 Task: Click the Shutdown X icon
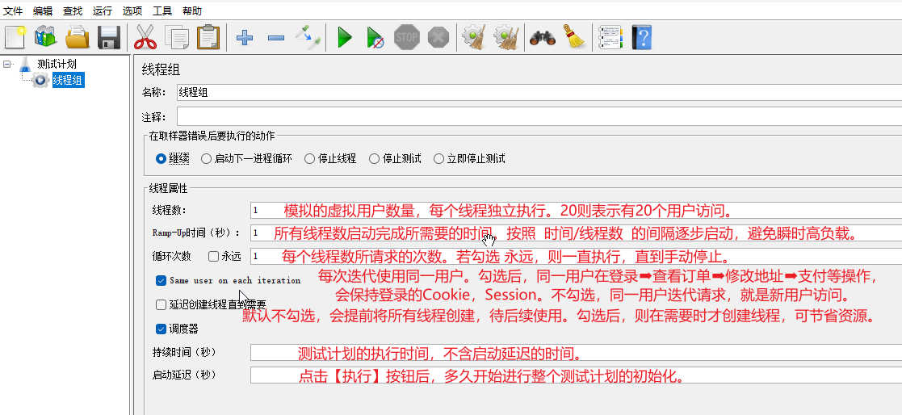click(x=438, y=38)
